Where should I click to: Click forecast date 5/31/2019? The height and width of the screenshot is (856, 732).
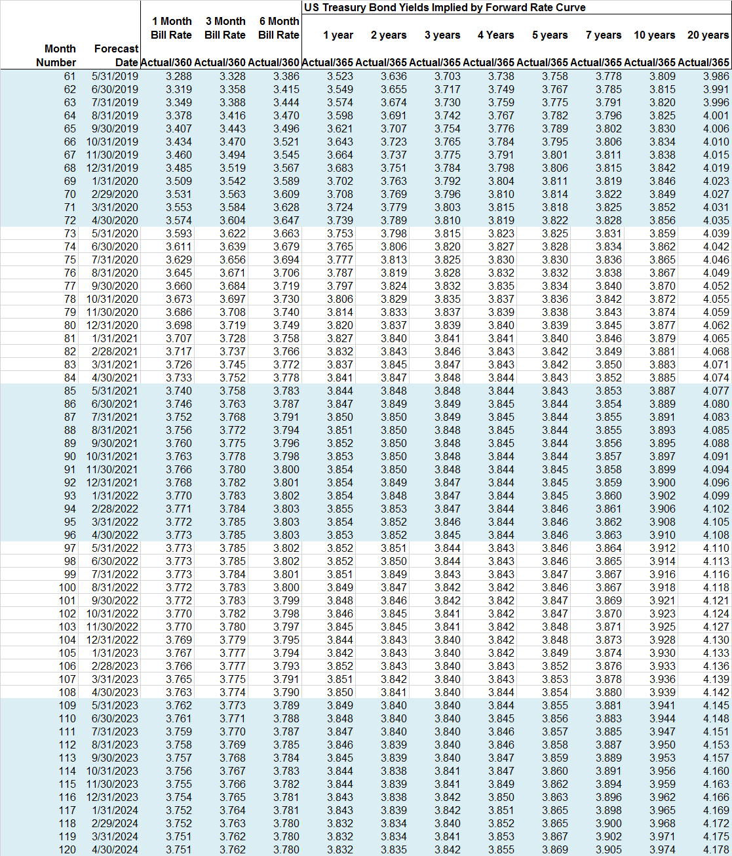pos(115,76)
